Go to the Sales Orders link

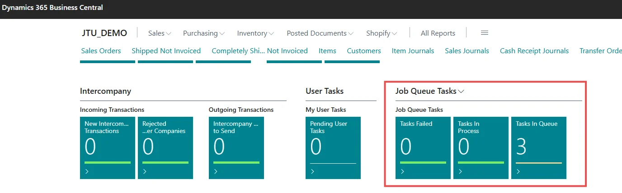101,51
